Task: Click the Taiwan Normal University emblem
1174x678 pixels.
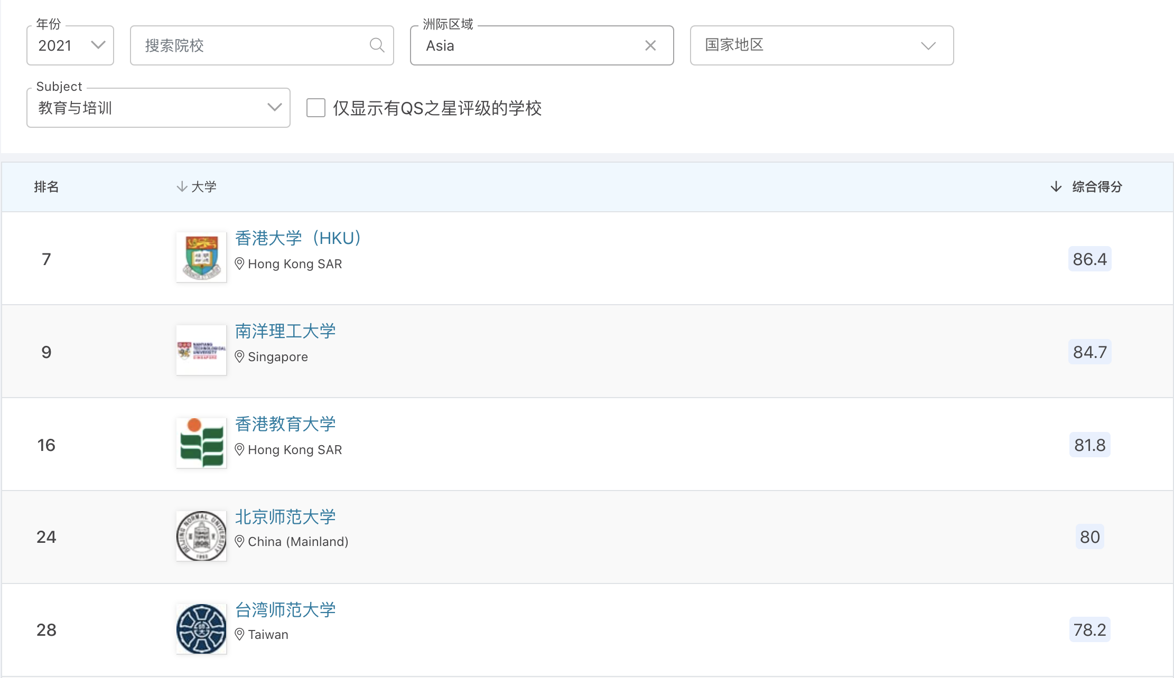Action: pyautogui.click(x=201, y=629)
